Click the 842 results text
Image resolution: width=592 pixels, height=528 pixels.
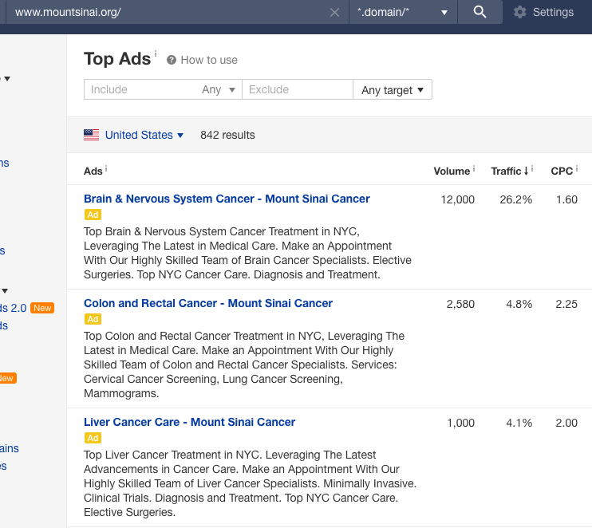(227, 135)
